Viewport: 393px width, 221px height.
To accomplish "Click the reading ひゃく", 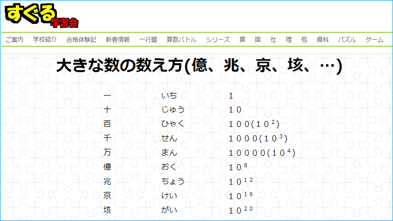I will point(173,123).
